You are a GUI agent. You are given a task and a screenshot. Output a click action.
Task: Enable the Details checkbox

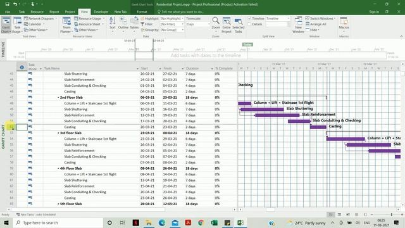[249, 24]
